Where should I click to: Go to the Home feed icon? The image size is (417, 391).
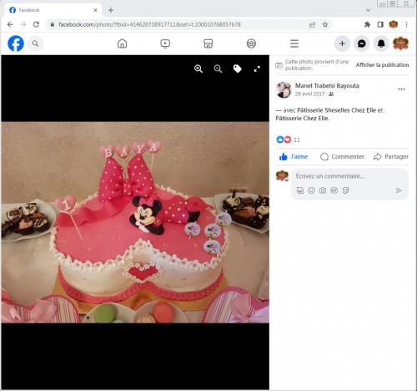coord(122,43)
